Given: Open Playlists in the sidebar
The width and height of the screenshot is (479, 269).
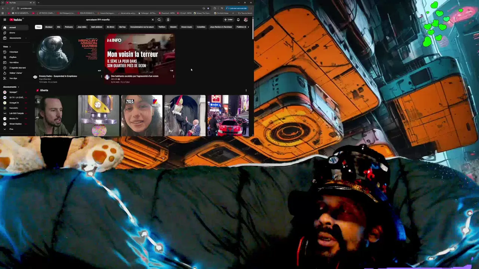Looking at the screenshot, I should point(15,57).
